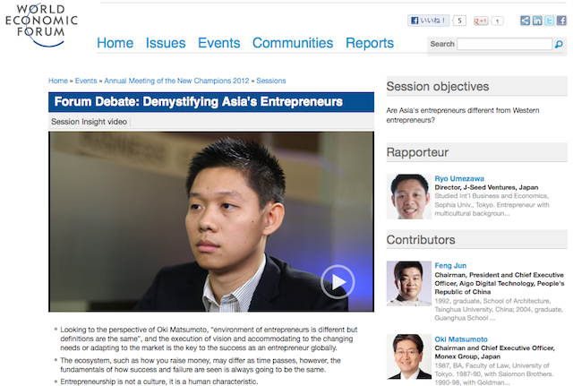Open the Issues navigation menu

pyautogui.click(x=166, y=43)
